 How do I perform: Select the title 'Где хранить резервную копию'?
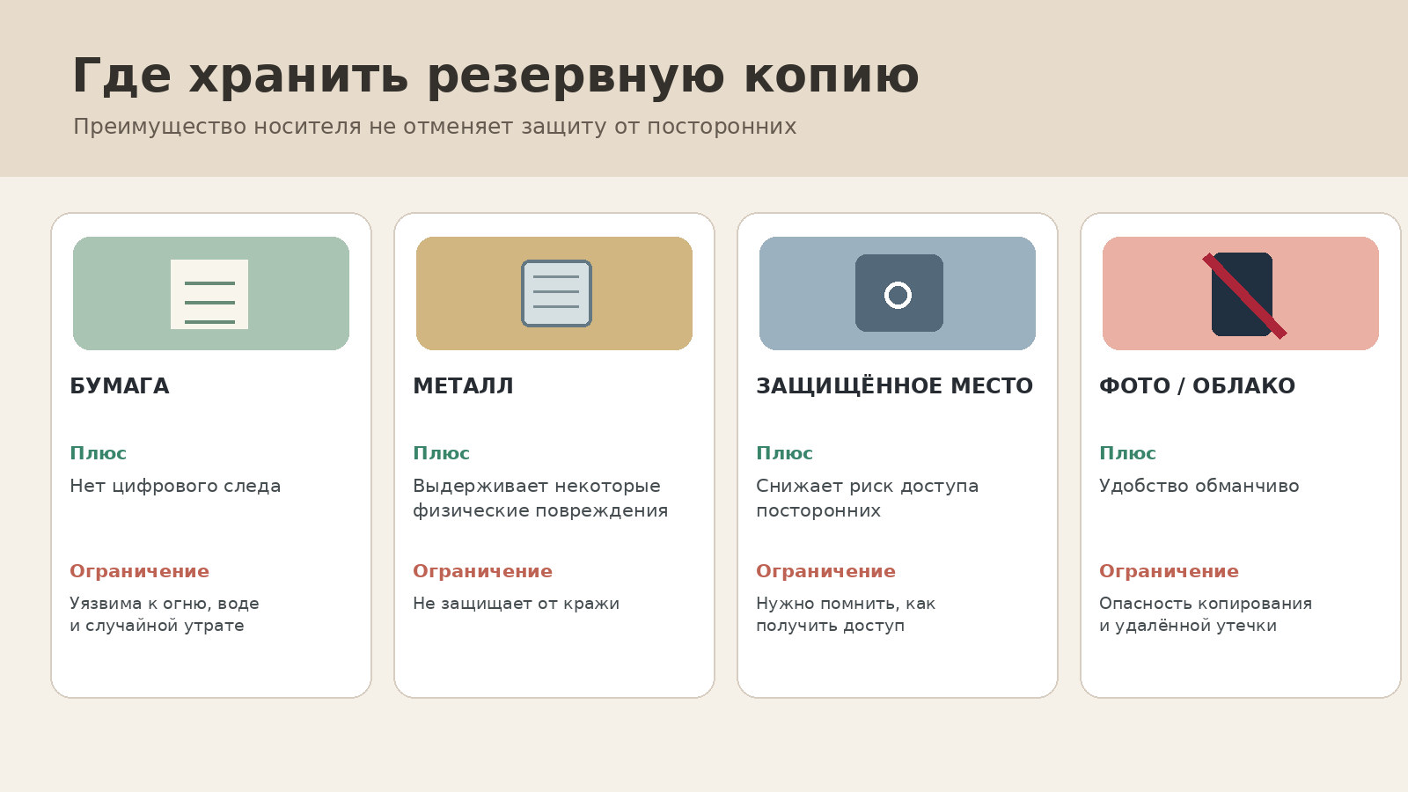point(495,76)
